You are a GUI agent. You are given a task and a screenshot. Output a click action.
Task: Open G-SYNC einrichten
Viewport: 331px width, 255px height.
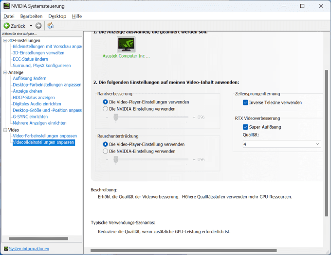(30, 117)
